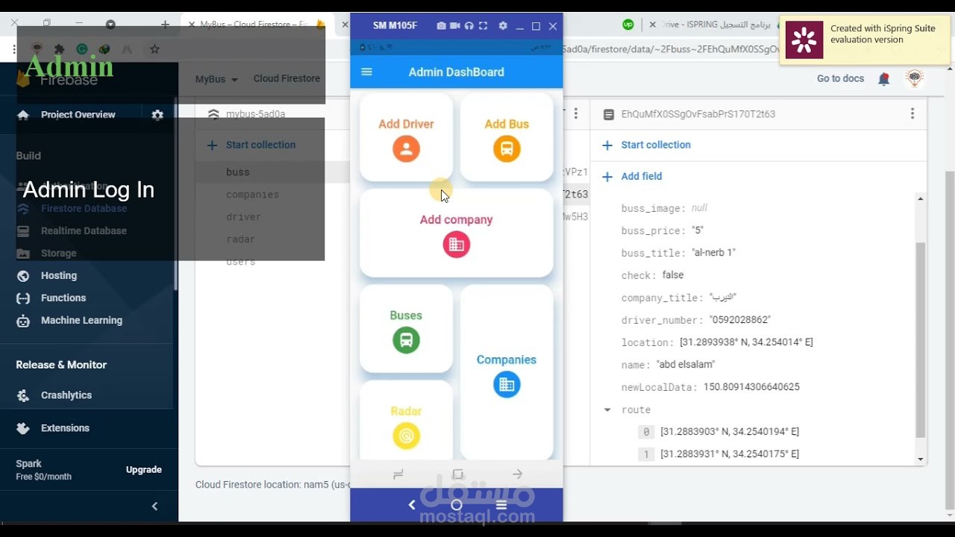Screen dimensions: 955x537
Task: Open the collection column three-dot menu
Action: tap(575, 113)
